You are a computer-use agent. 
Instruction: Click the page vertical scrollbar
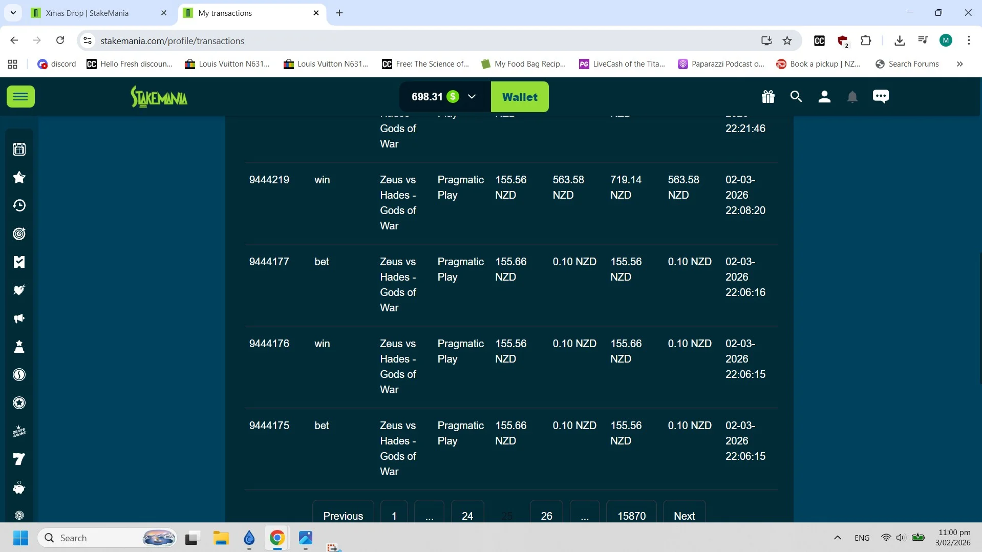pyautogui.click(x=980, y=317)
